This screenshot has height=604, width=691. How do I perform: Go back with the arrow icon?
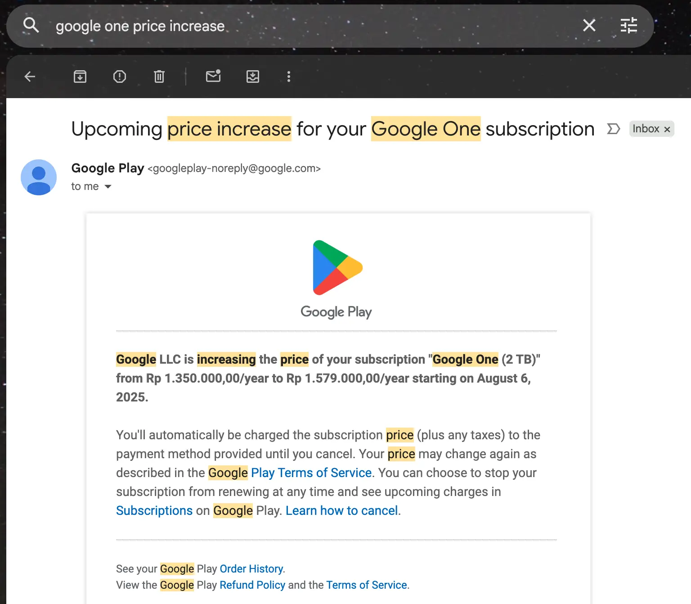click(x=29, y=77)
